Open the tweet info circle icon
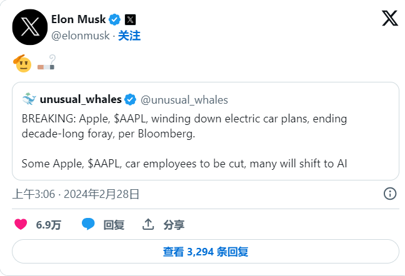Viewport: 405px width, 276px height. (x=390, y=194)
